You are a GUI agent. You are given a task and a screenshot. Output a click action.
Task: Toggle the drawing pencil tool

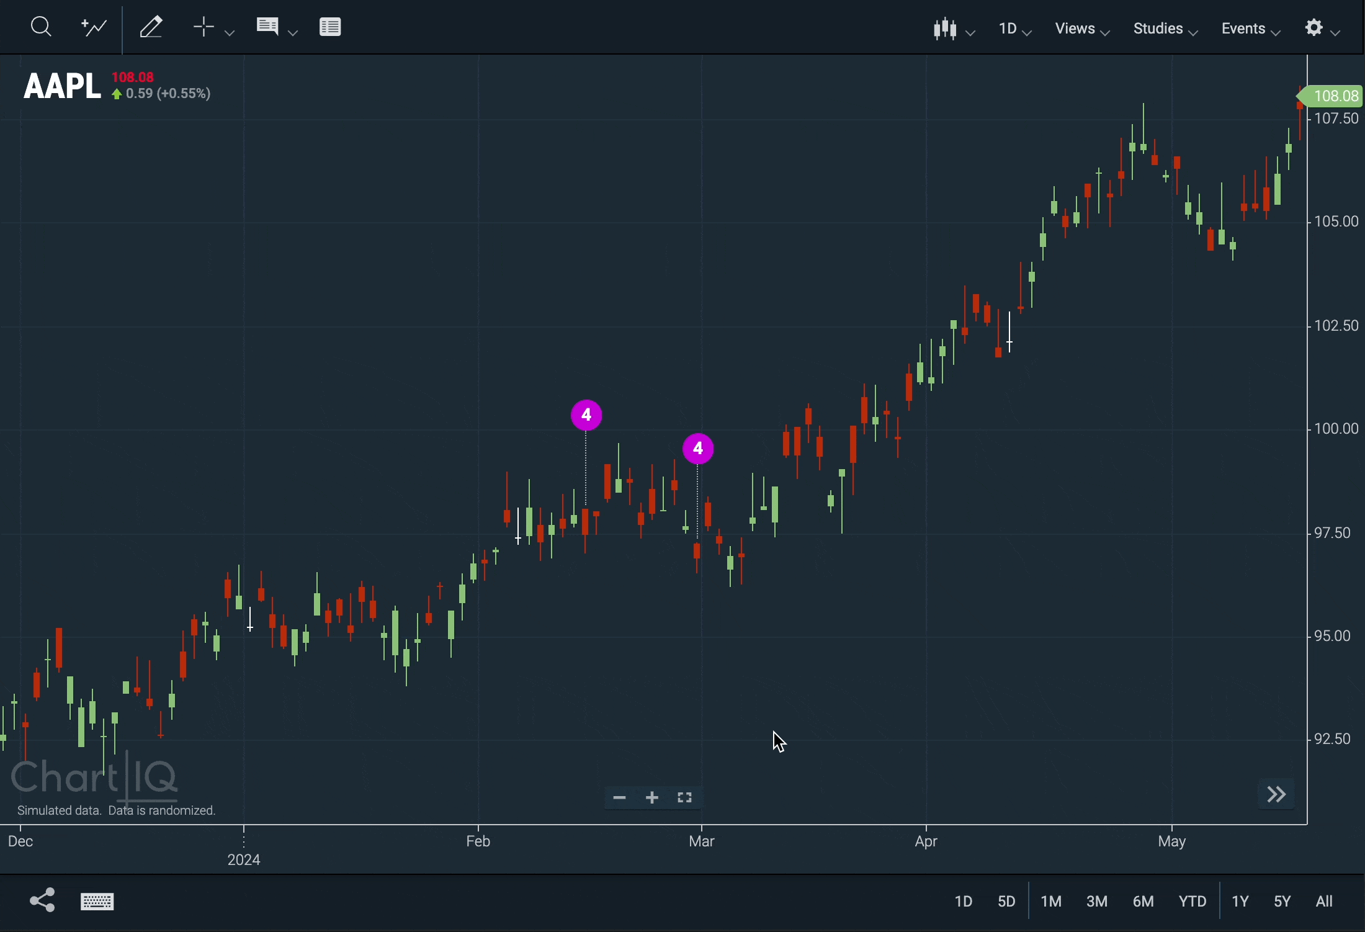pyautogui.click(x=151, y=27)
